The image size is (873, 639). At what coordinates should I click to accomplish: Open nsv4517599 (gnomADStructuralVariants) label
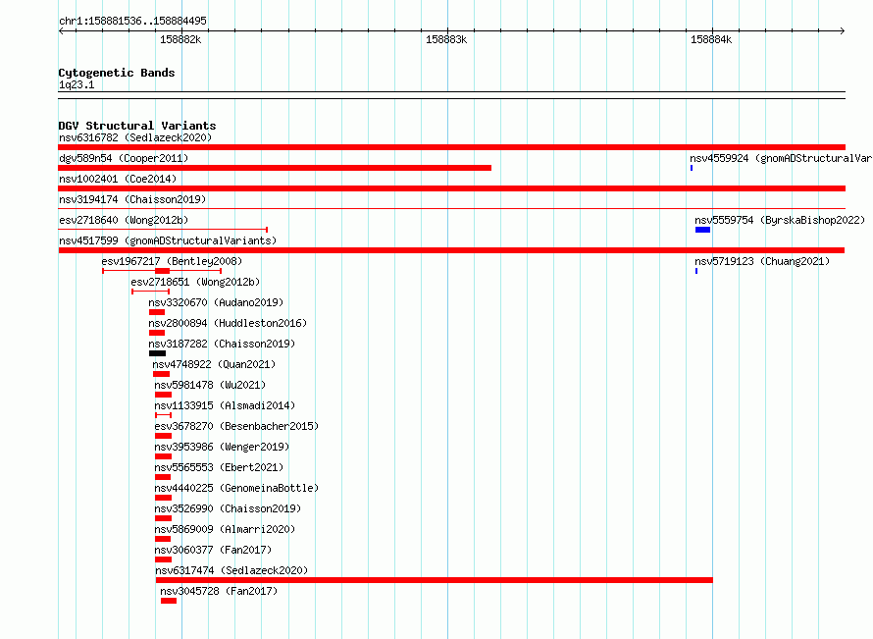(x=168, y=240)
